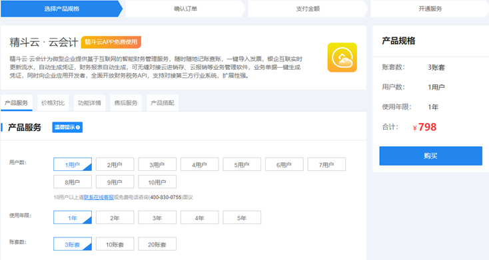Choose the 3年 usage period
The image size is (489, 260).
click(x=157, y=217)
